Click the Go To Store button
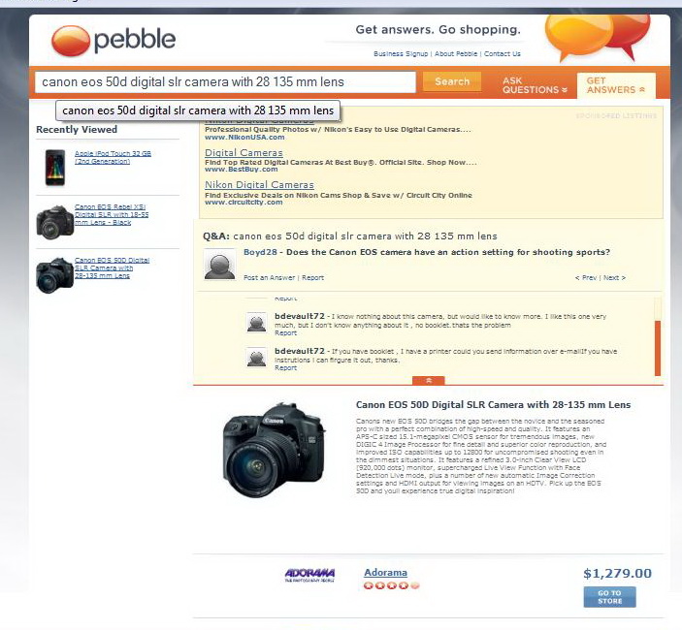The width and height of the screenshot is (682, 630). coord(609,596)
